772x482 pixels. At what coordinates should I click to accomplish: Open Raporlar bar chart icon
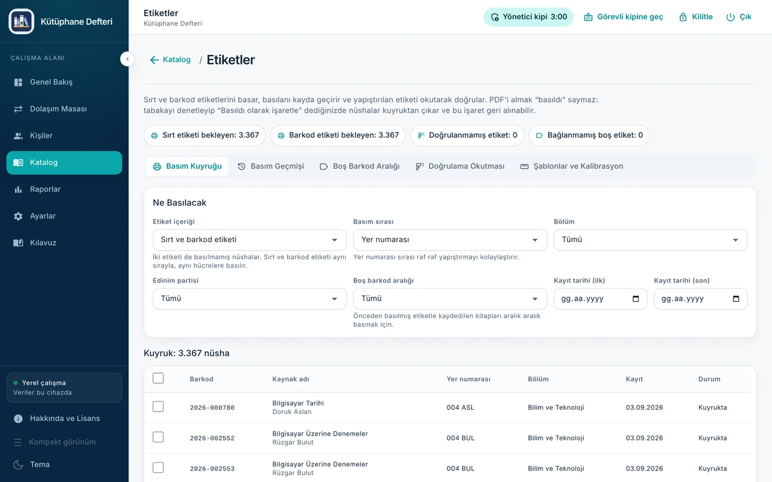(18, 189)
